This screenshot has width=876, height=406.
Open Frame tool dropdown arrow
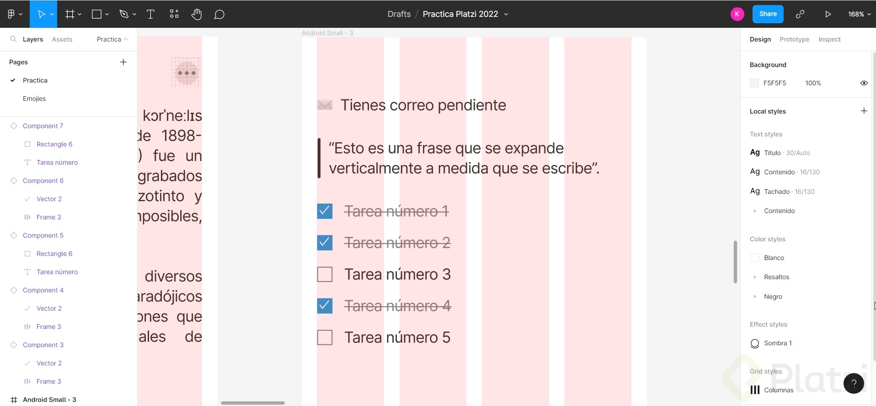coord(80,15)
